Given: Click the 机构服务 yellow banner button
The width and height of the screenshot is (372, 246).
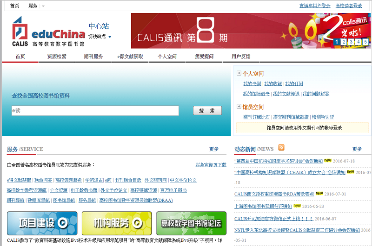Looking at the screenshot, I should point(117,223).
